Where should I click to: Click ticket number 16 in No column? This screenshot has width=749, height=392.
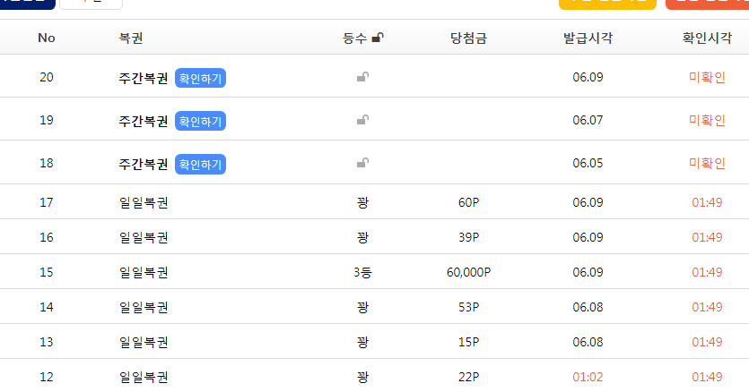[x=47, y=237]
